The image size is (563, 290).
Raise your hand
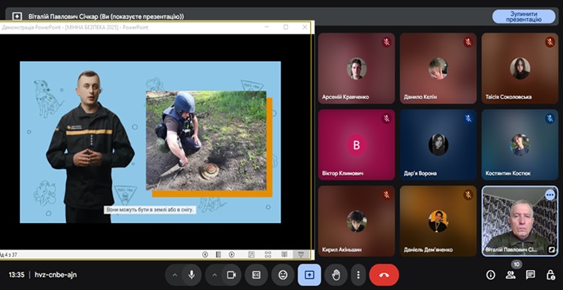(x=336, y=275)
